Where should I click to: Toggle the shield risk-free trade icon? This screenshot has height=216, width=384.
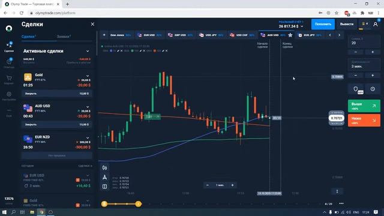click(x=356, y=89)
